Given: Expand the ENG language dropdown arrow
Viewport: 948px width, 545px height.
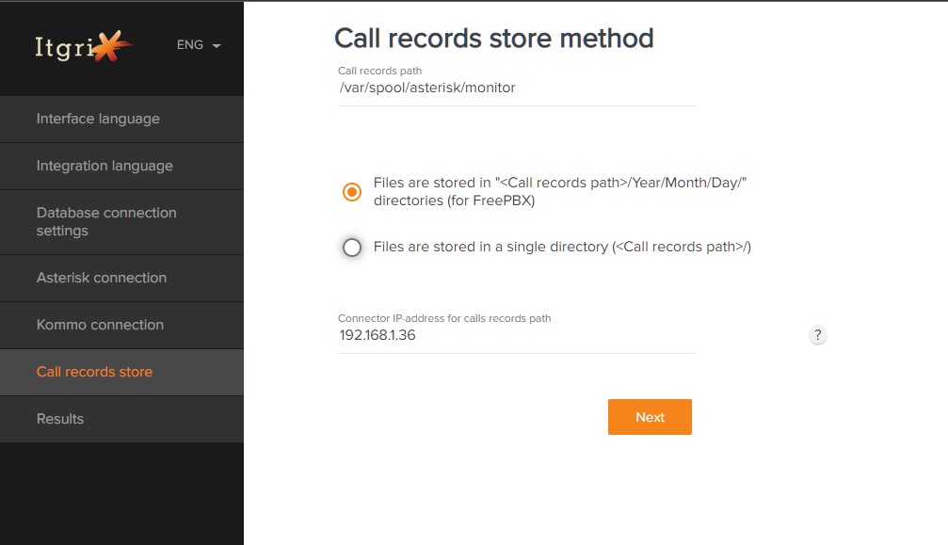Looking at the screenshot, I should coord(217,45).
